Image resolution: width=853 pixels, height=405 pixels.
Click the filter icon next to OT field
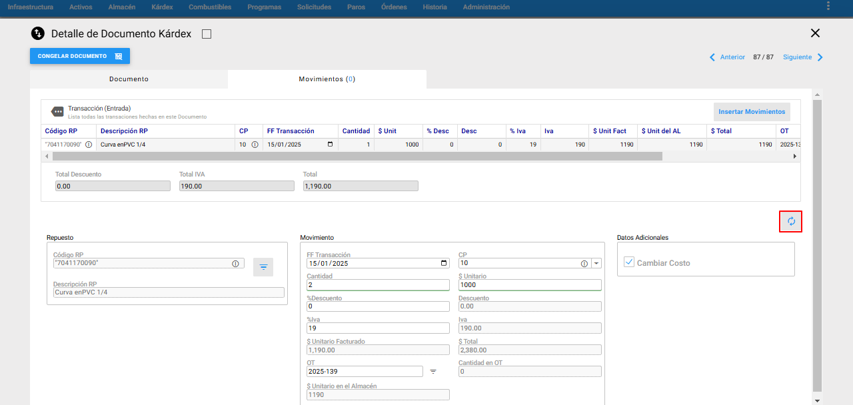tap(433, 372)
